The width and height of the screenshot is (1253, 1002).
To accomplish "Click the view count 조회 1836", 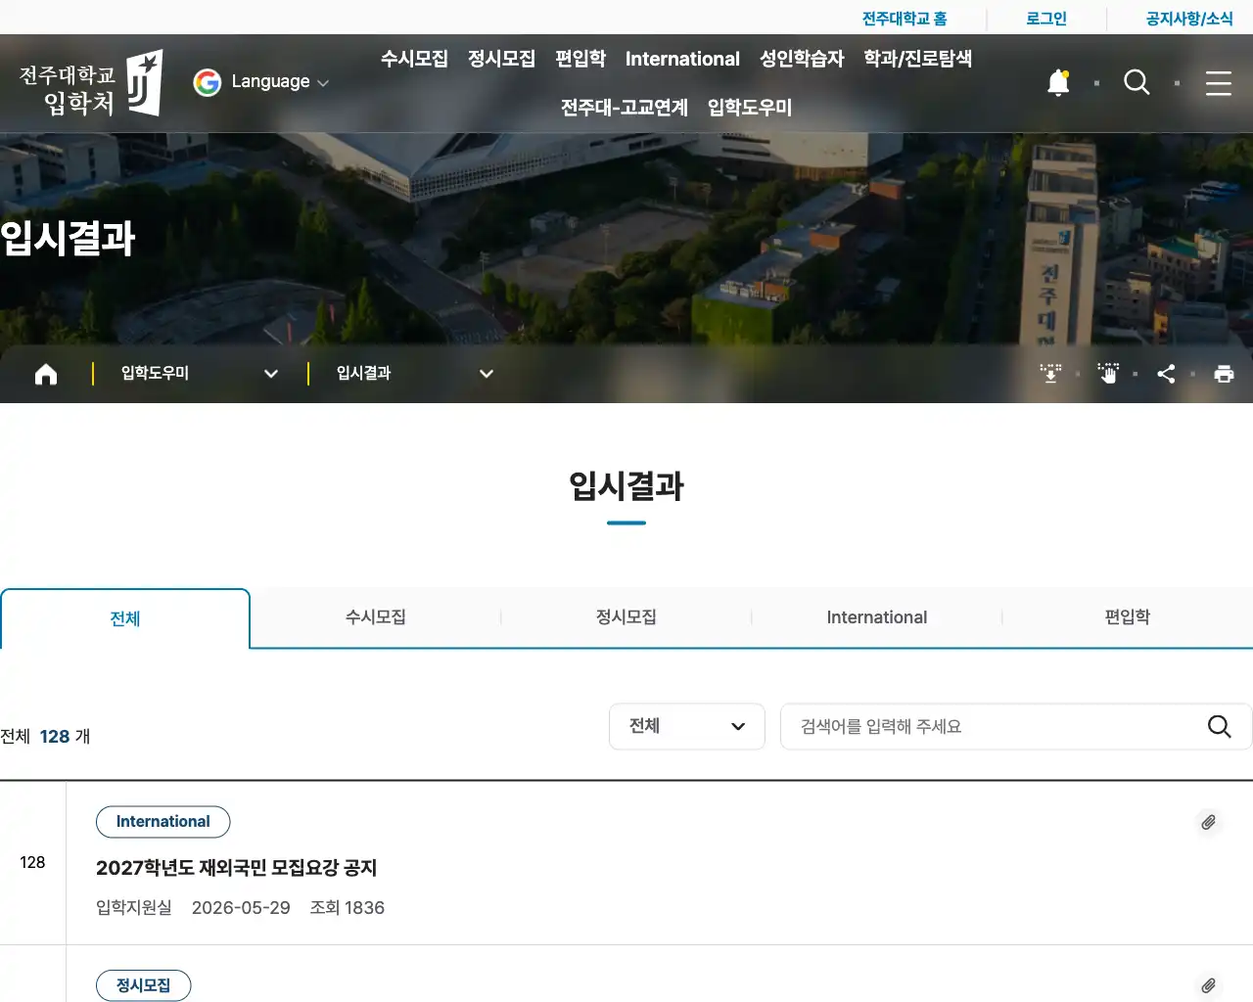I will (348, 908).
